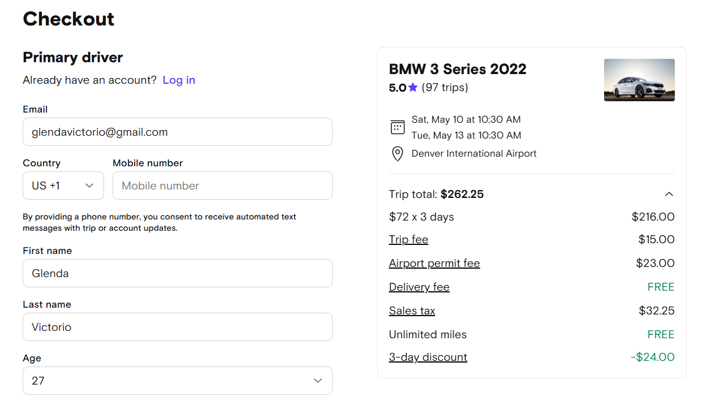724x401 pixels.
Task: Click the Log in link
Action: [179, 80]
